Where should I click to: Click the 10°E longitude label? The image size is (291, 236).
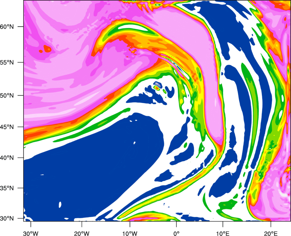coord(223,233)
